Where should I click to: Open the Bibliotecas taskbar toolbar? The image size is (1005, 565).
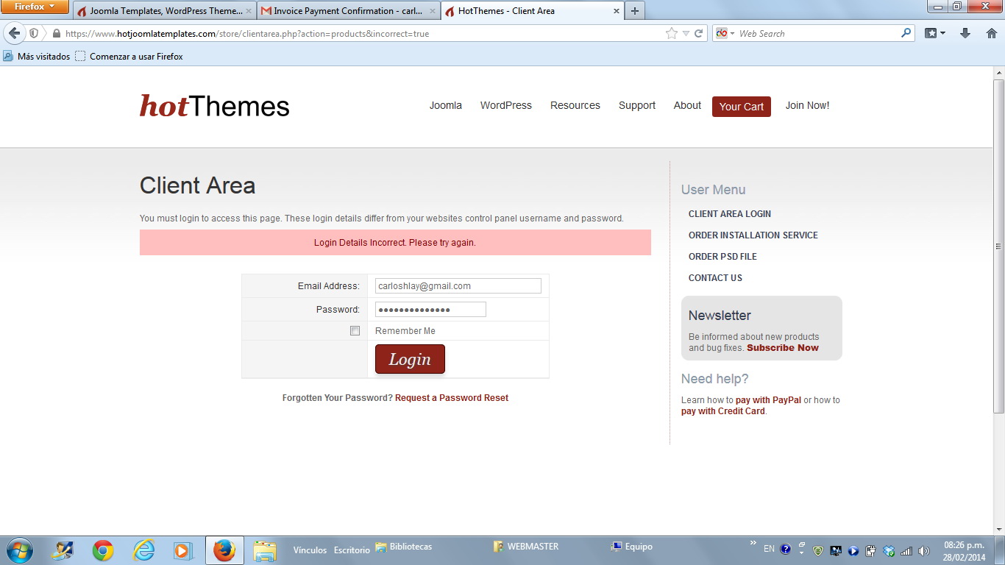[x=404, y=547]
